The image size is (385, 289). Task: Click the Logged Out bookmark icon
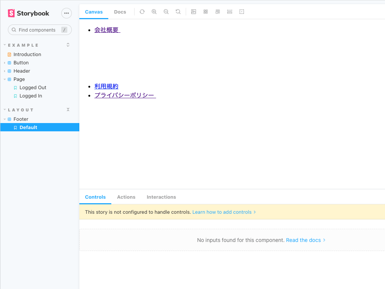(x=15, y=88)
